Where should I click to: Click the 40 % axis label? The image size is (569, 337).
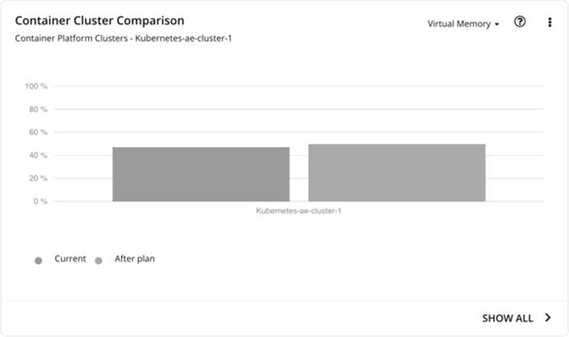pyautogui.click(x=38, y=156)
